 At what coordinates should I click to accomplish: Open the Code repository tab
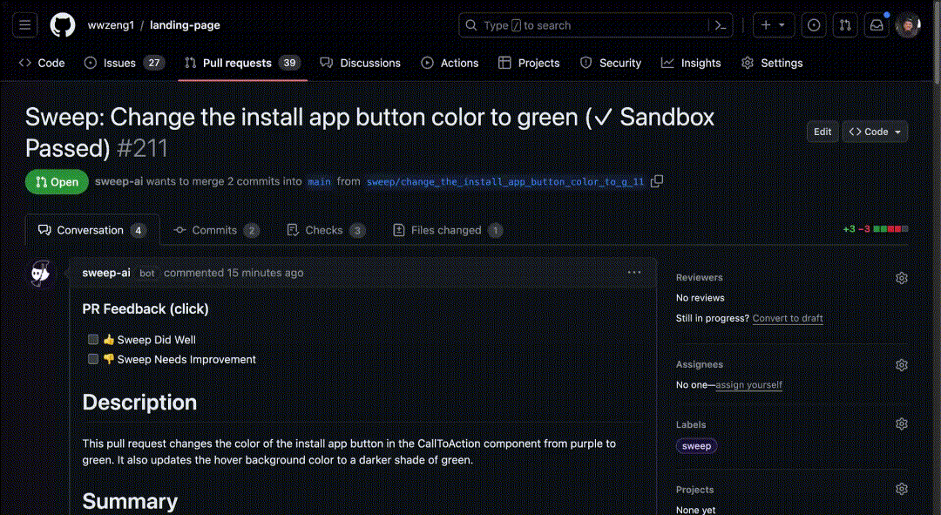[x=42, y=63]
